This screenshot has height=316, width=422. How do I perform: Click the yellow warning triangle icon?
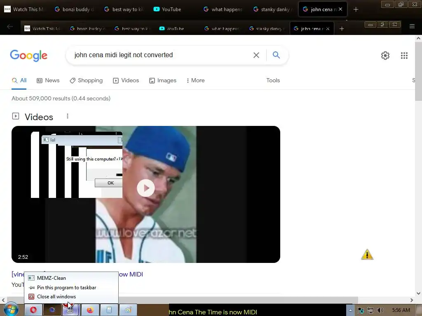[x=367, y=254]
